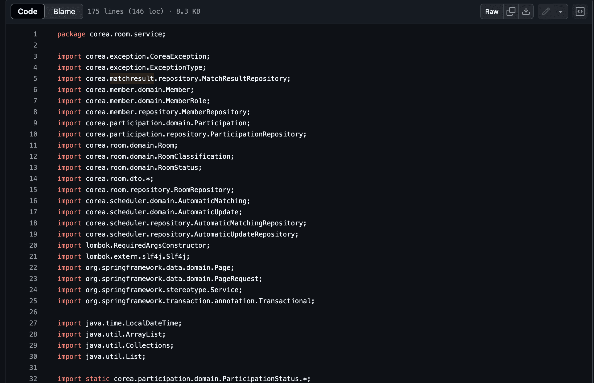Open the symbols panel icon
This screenshot has height=383, width=594.
pos(580,11)
